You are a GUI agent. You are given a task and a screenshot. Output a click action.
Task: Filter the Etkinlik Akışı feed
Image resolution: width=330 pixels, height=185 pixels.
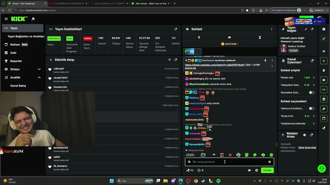169,60
